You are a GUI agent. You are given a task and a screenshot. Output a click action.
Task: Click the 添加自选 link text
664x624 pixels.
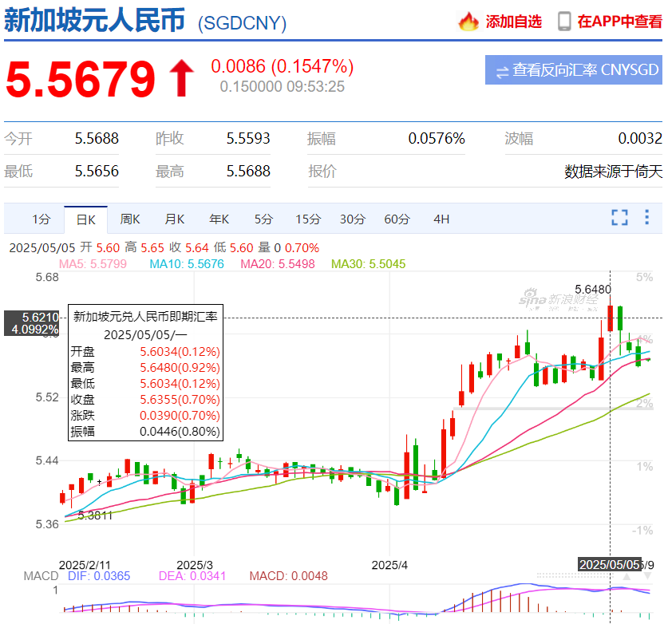(x=513, y=22)
